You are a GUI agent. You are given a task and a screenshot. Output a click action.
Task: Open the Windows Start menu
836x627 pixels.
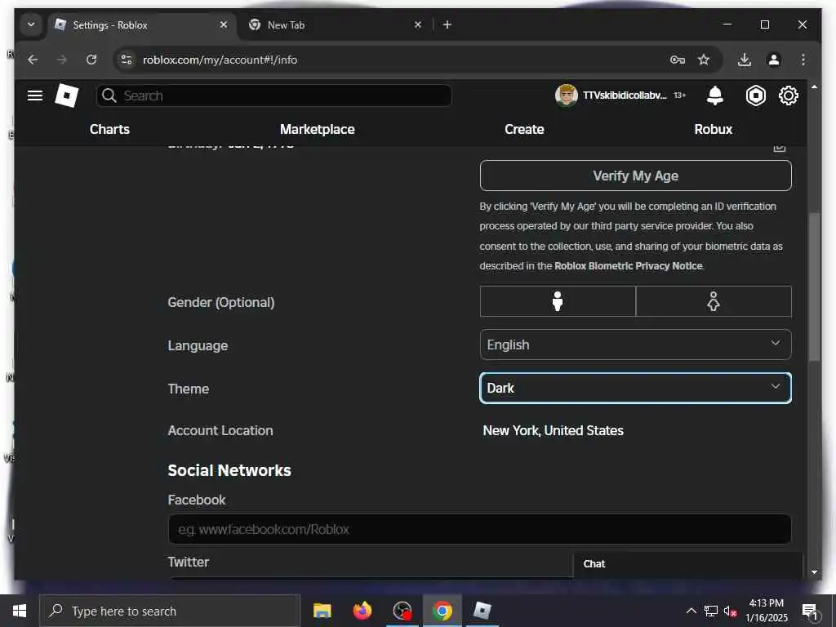tap(20, 611)
